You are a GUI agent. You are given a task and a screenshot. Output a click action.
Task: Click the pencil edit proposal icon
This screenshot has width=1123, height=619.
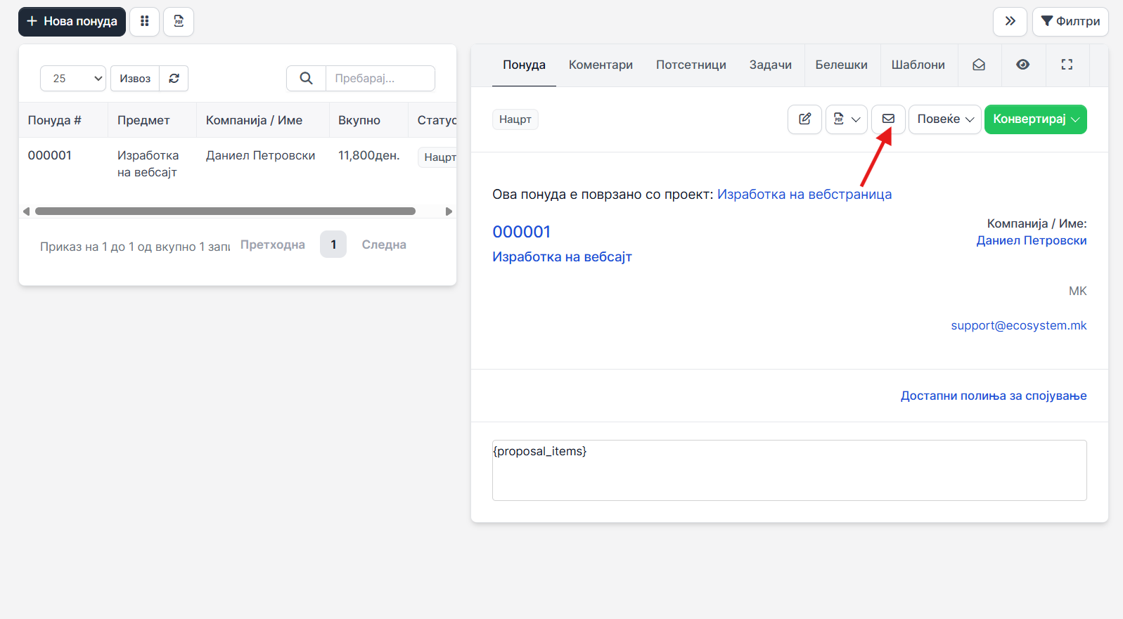click(804, 119)
